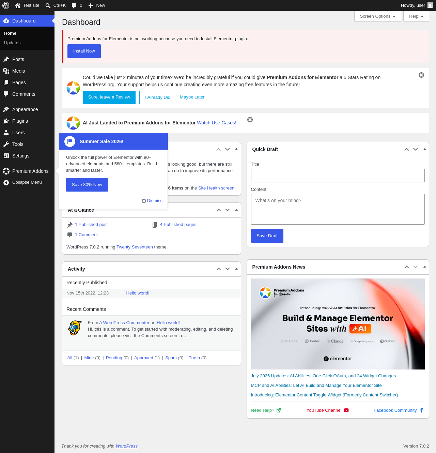436x453 pixels.
Task: Filter comments by Trash
Action: (194, 358)
